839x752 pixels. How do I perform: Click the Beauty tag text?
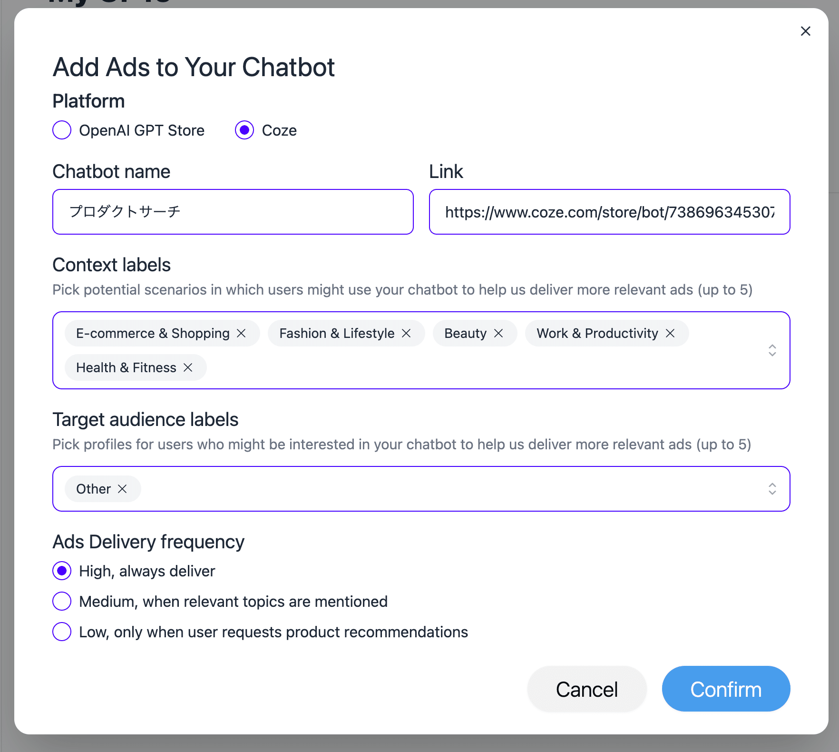tap(465, 333)
